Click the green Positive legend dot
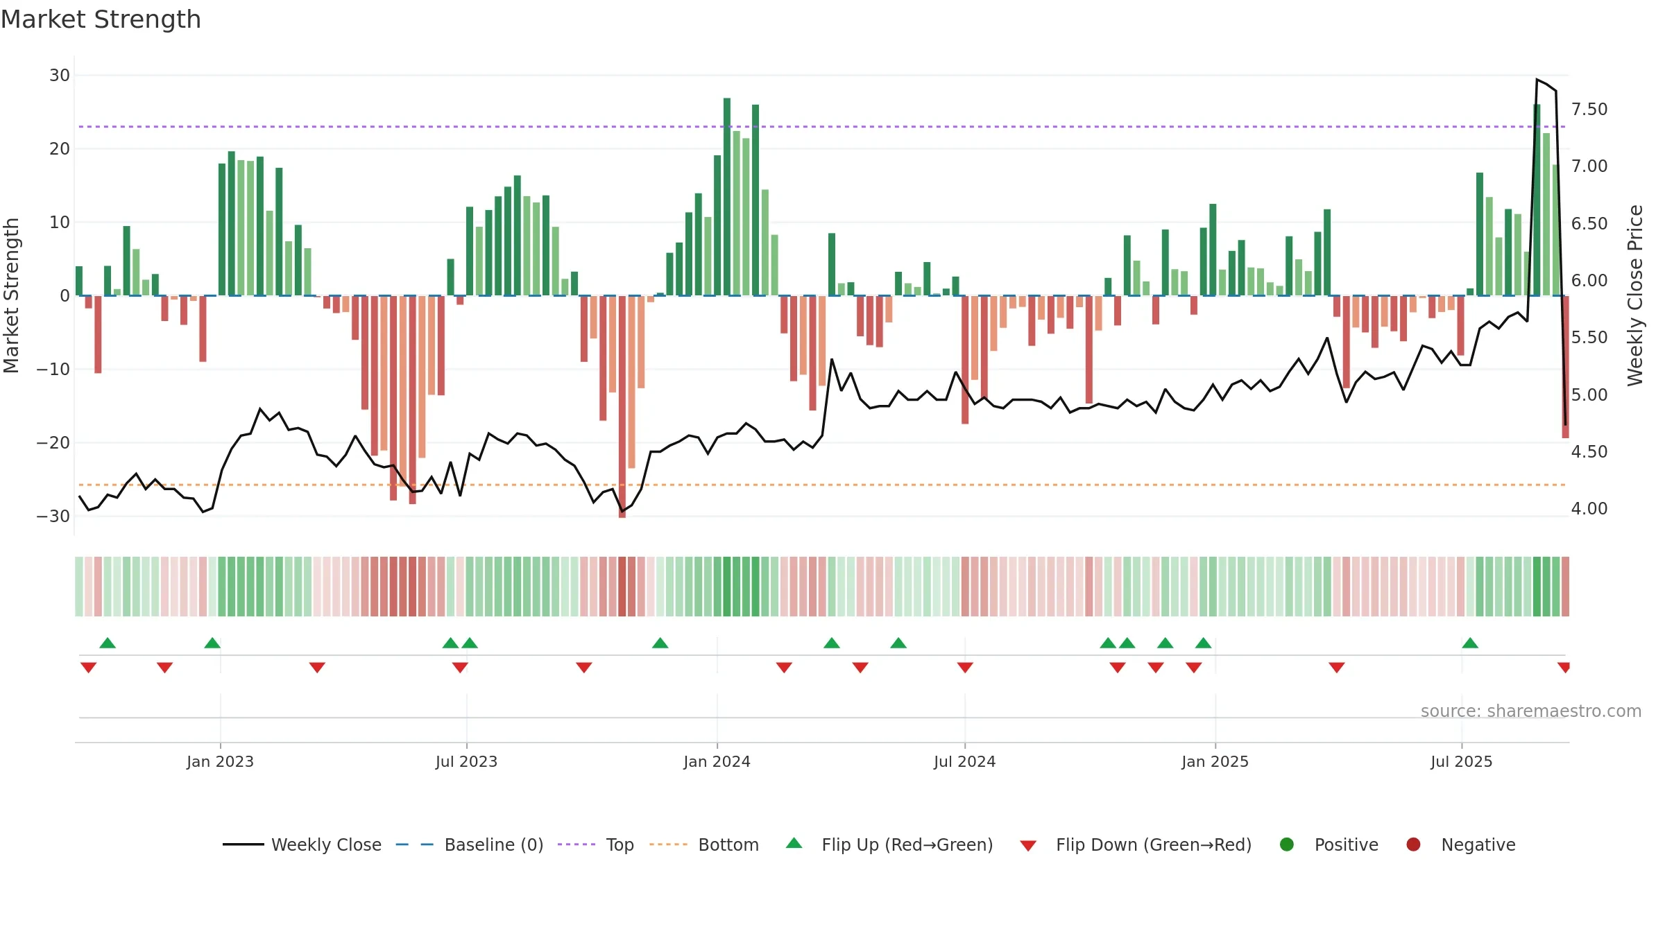1665x936 pixels. pos(1287,844)
